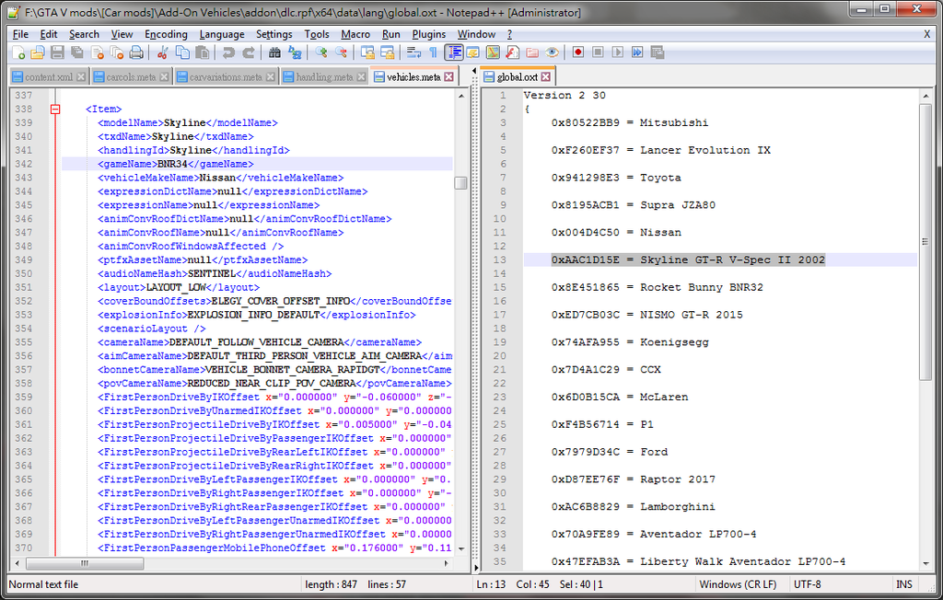This screenshot has width=943, height=600.
Task: Open the Replace dialog icon
Action: 294,52
